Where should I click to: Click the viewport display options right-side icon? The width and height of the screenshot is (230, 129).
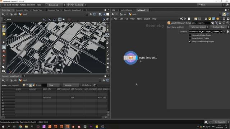108,35
